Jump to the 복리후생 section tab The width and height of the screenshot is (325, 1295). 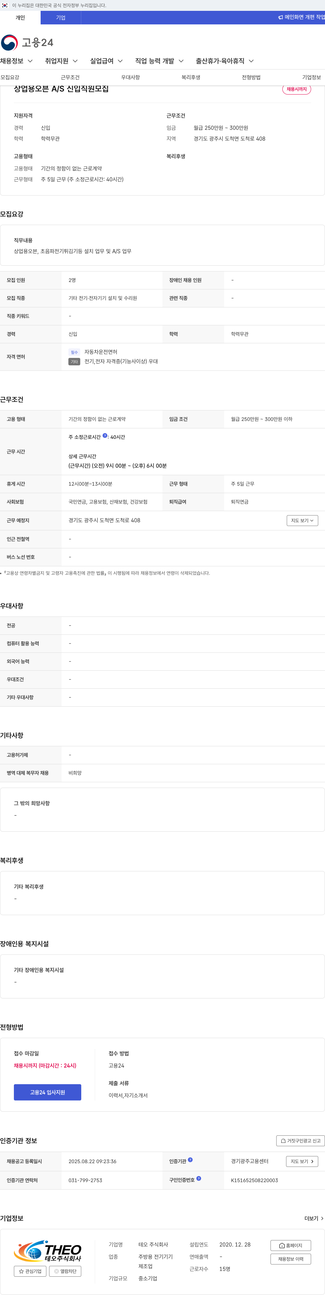191,77
